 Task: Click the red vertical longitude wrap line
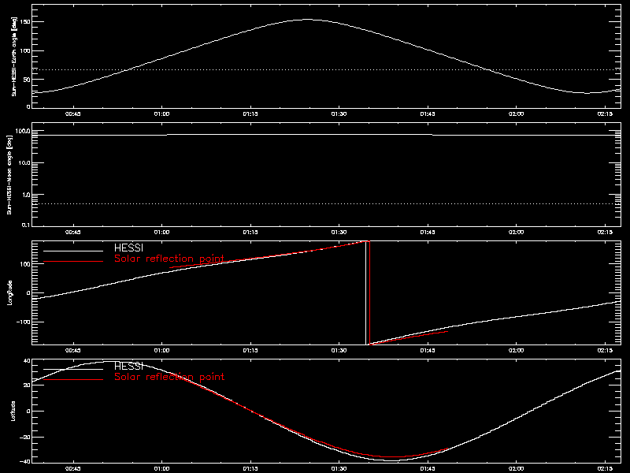tap(369, 292)
